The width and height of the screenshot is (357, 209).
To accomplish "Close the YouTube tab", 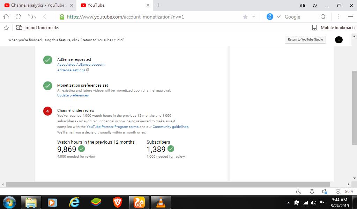I will tap(148, 5).
